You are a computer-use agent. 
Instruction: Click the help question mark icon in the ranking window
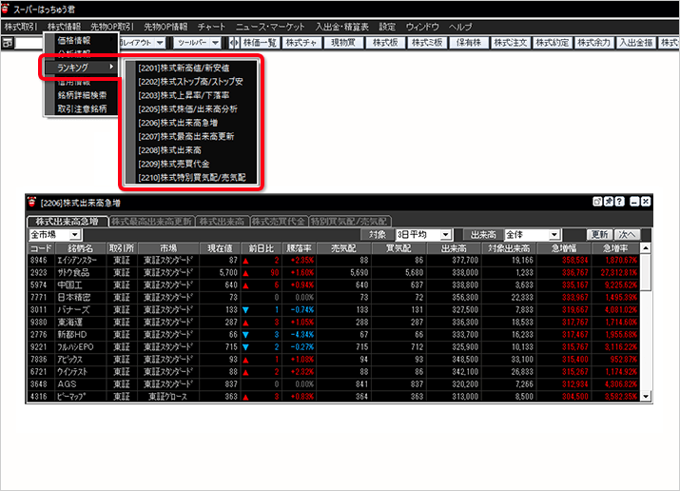coord(620,202)
